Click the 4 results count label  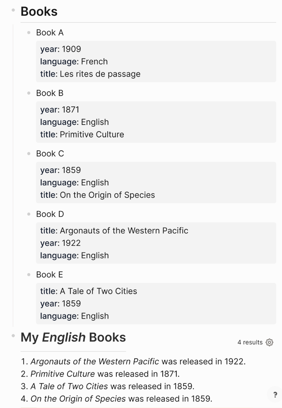250,342
